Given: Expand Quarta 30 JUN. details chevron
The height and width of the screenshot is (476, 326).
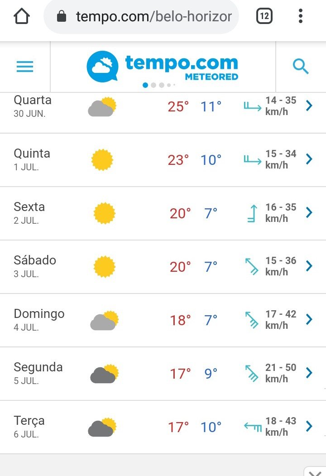Looking at the screenshot, I should [309, 106].
